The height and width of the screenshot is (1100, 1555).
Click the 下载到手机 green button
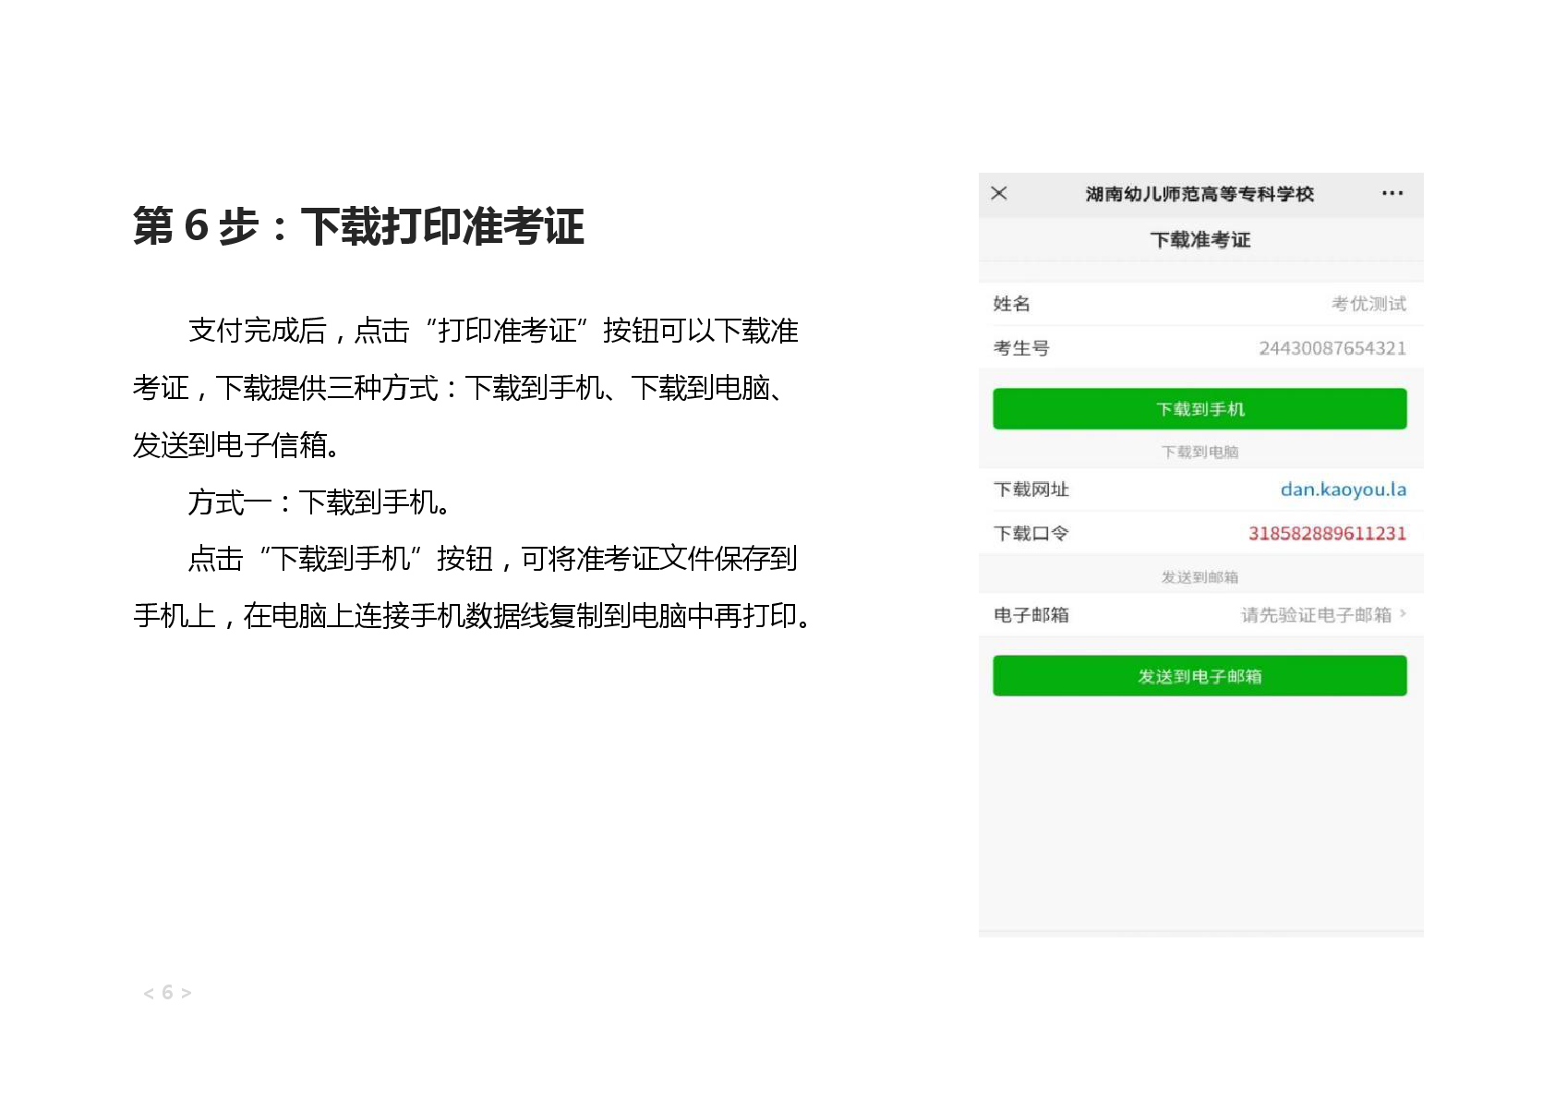[x=1199, y=408]
